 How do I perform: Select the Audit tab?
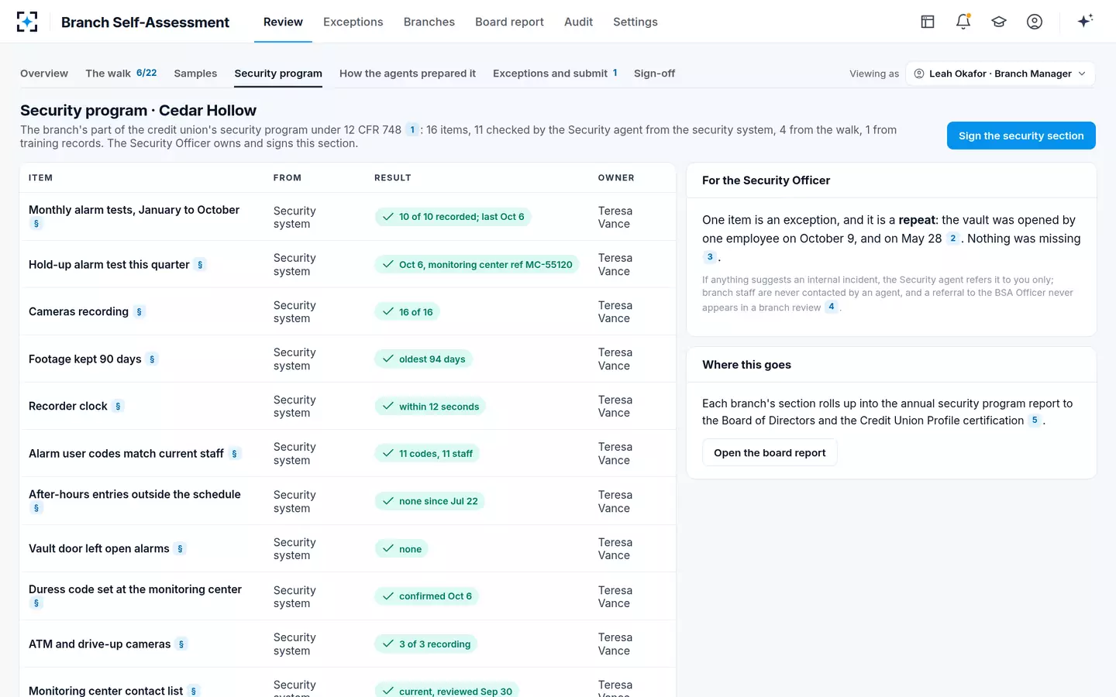(578, 22)
